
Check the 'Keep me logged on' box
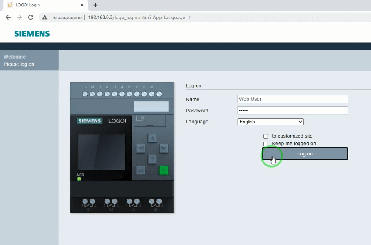tap(266, 144)
